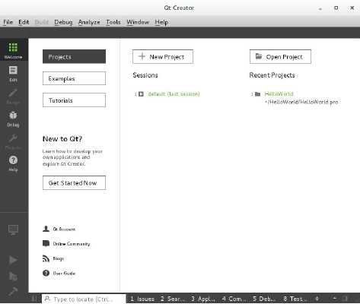Click the default session icon

click(x=141, y=94)
